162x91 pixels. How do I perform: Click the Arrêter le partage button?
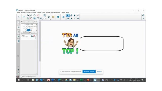click(89, 72)
